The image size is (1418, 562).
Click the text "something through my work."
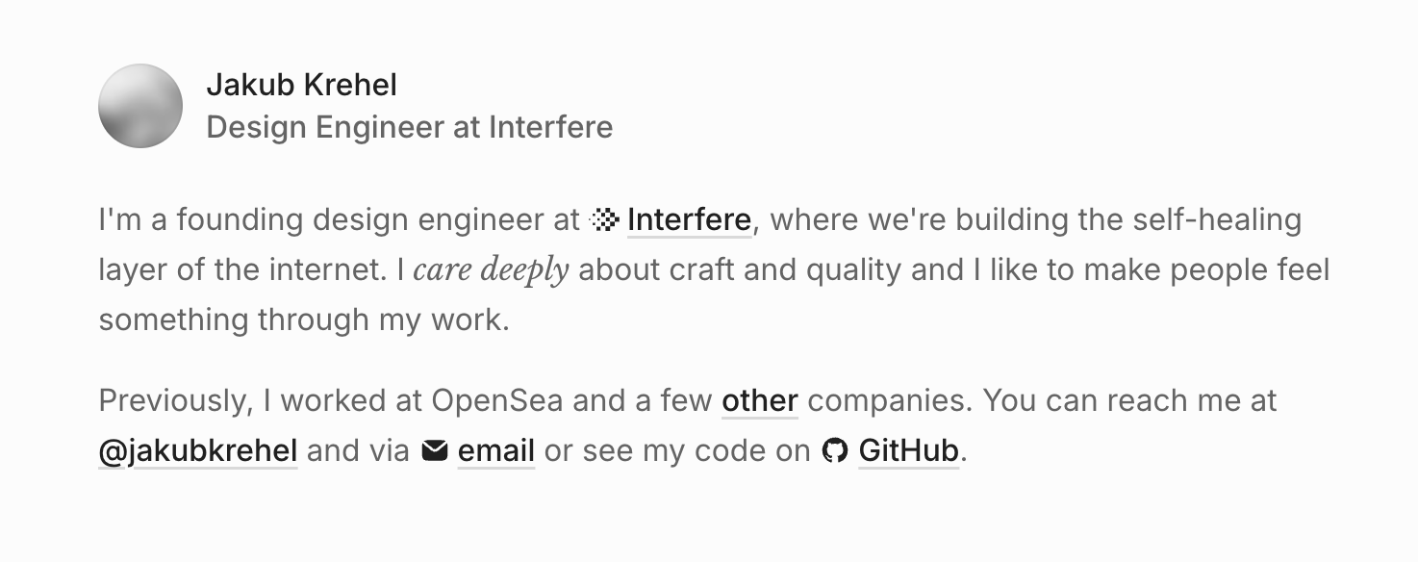point(304,319)
